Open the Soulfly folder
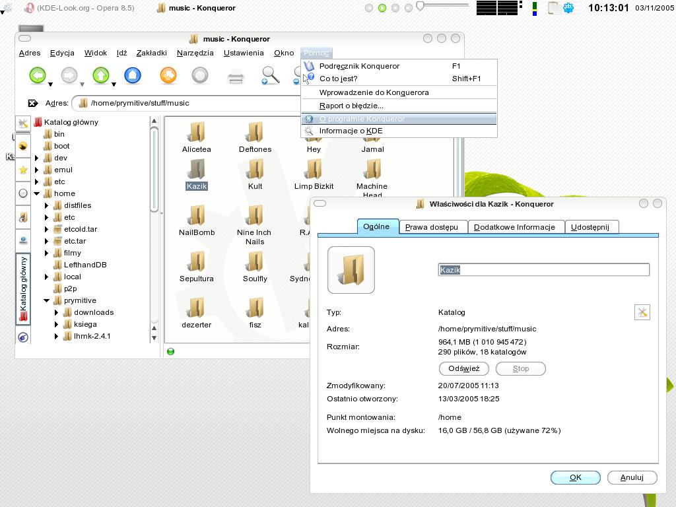The image size is (676, 507). tap(255, 267)
